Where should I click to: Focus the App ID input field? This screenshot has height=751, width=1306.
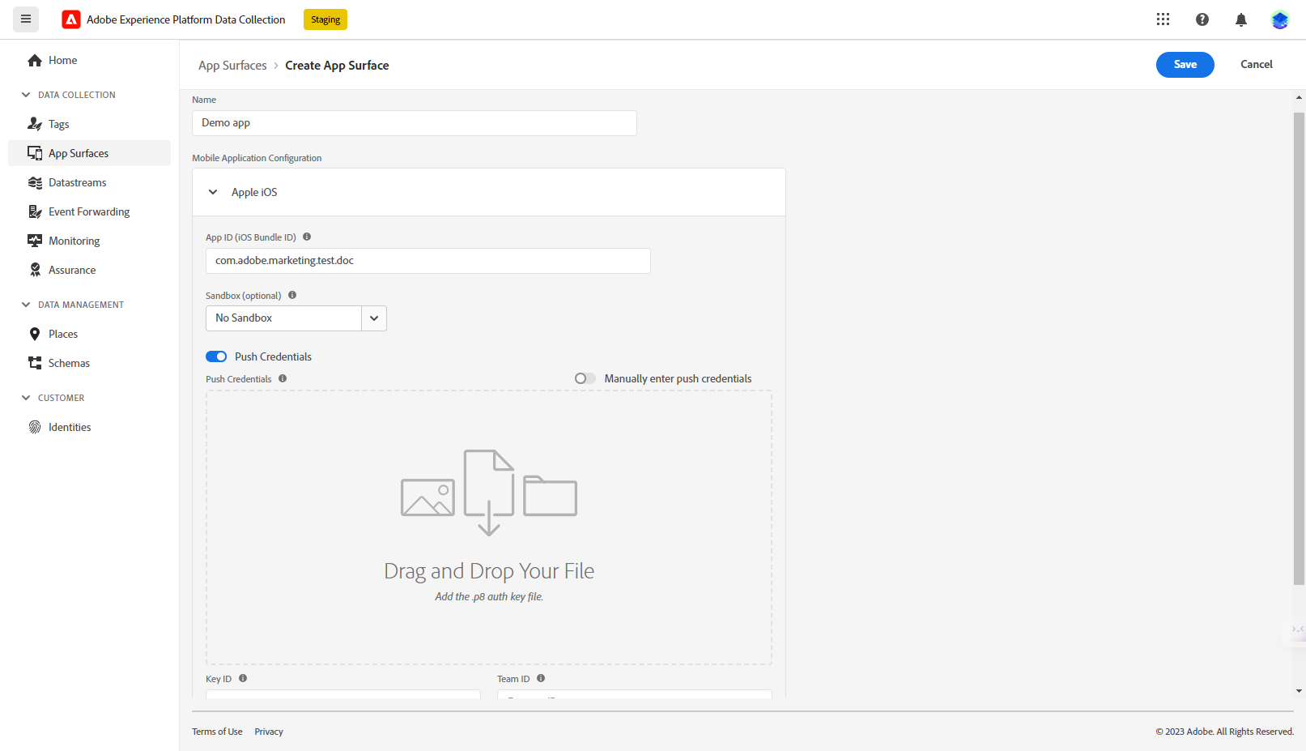pyautogui.click(x=428, y=261)
